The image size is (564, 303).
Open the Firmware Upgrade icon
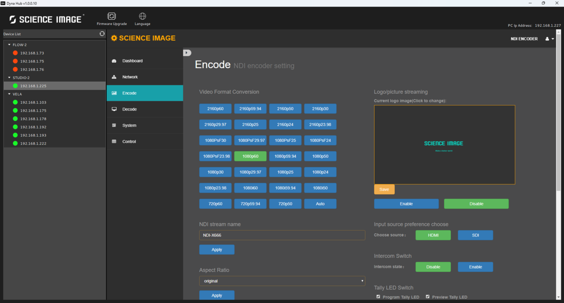(111, 16)
